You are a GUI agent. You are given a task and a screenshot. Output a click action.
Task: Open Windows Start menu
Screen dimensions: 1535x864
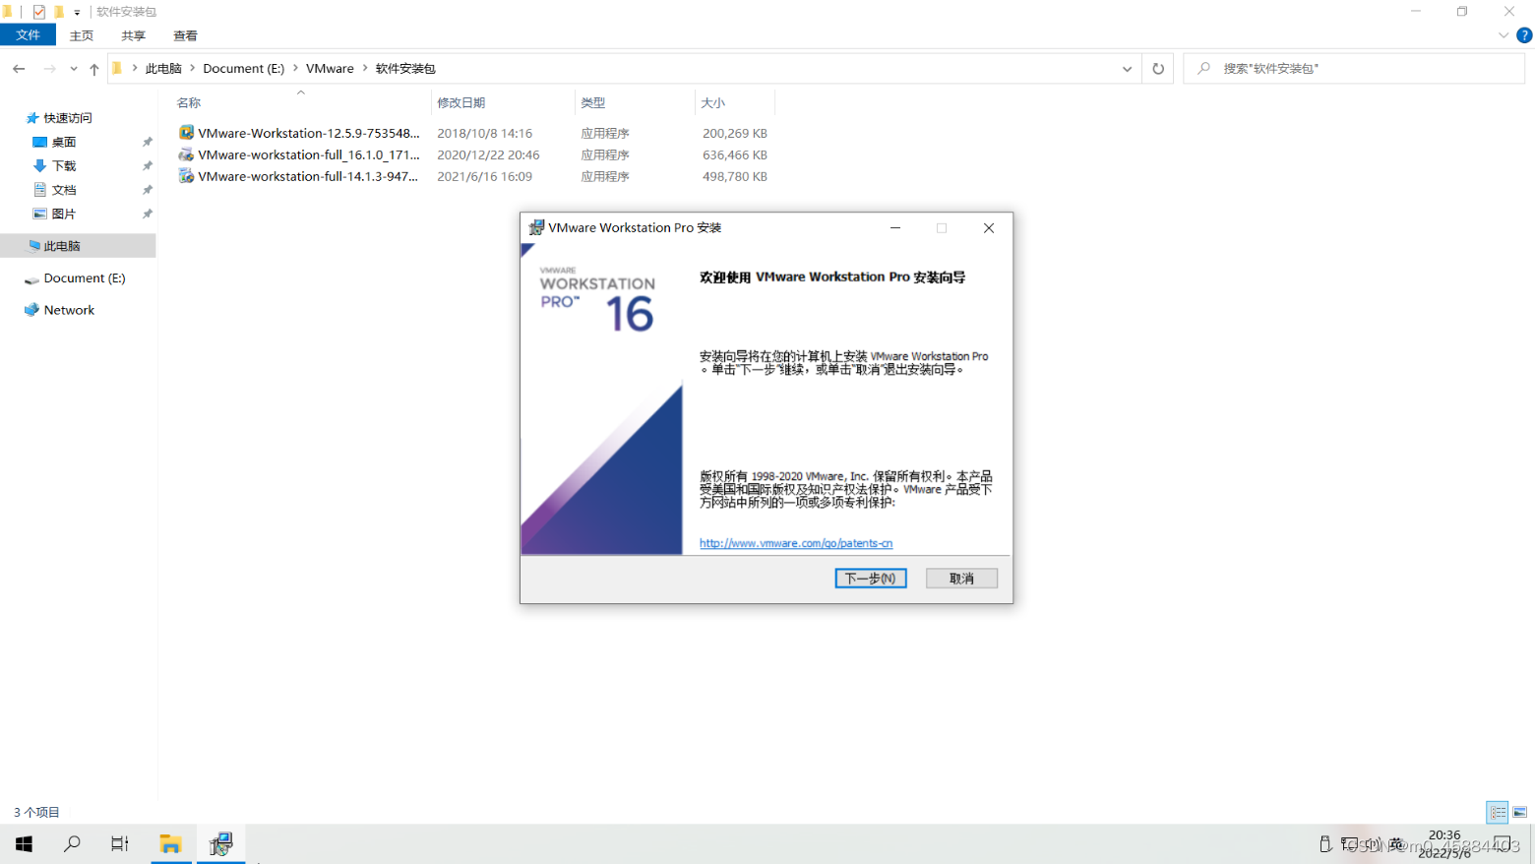pos(24,844)
